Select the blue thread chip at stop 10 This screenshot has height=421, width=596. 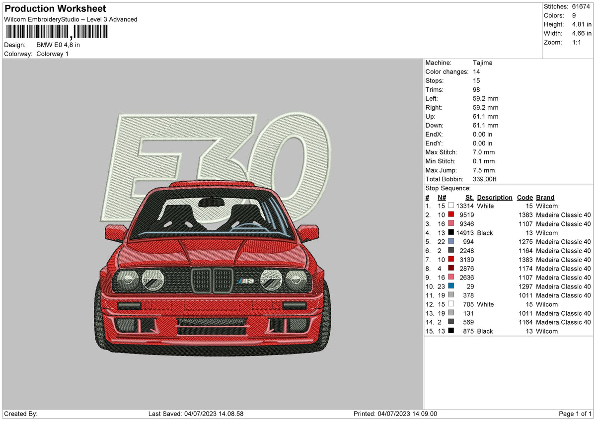[x=451, y=286]
